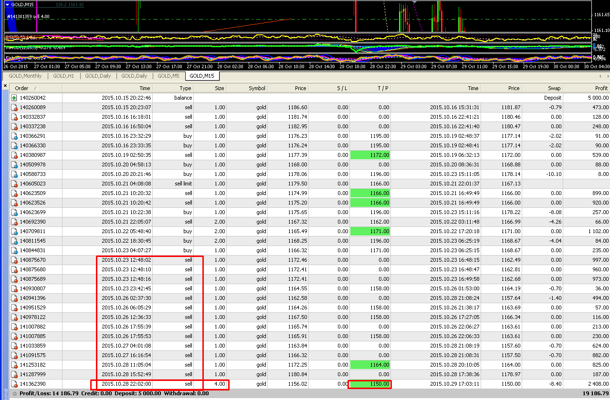Click the MACD(12,26,9) indicator label

click(x=34, y=48)
